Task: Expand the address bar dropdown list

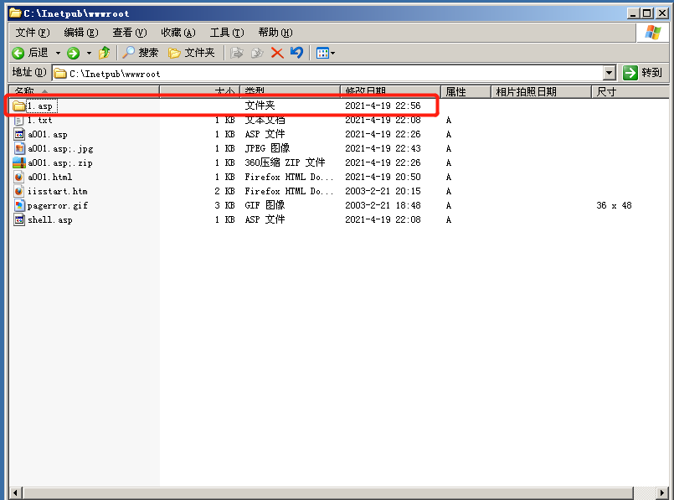Action: pos(609,74)
